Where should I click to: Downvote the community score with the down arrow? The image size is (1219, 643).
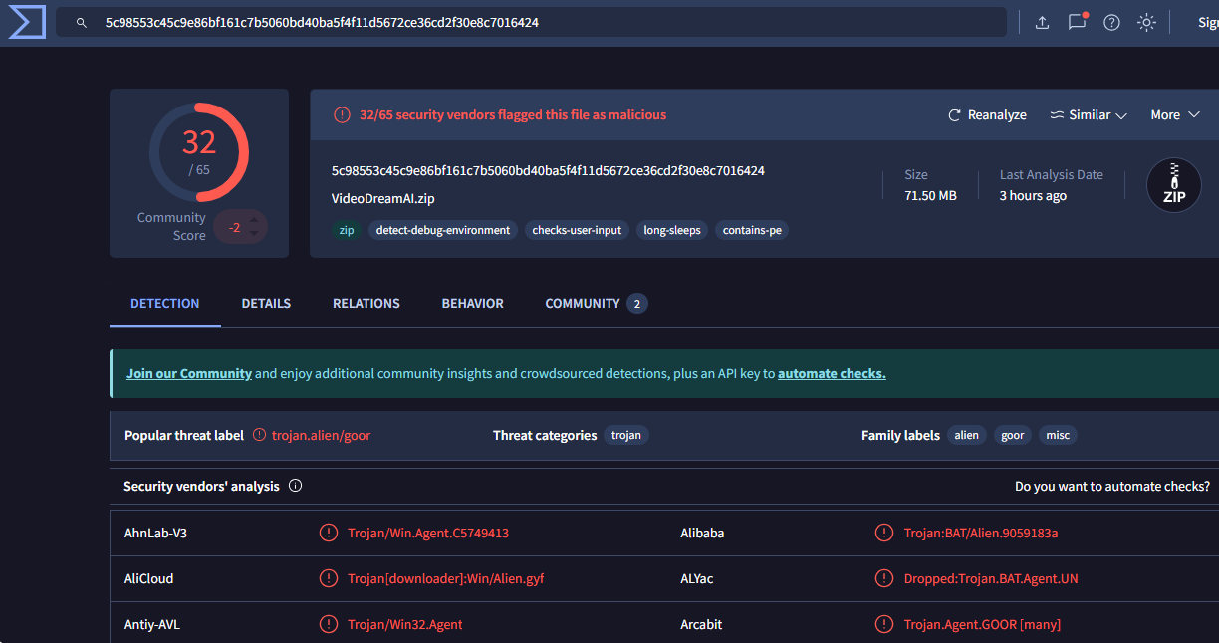(x=254, y=234)
